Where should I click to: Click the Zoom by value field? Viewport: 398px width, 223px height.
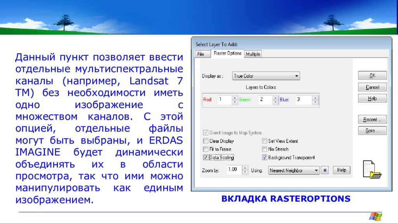pos(233,170)
